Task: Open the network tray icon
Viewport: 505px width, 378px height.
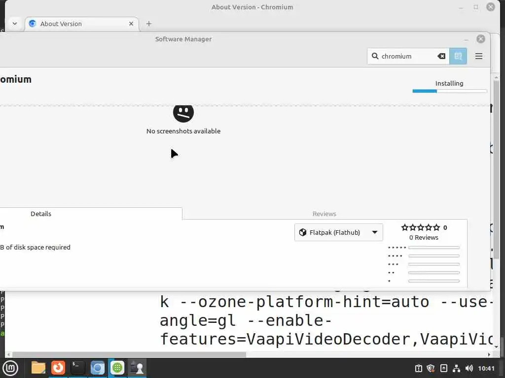Action: (x=456, y=368)
